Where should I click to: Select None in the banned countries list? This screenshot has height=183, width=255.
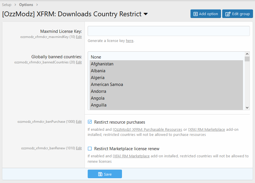pos(96,57)
